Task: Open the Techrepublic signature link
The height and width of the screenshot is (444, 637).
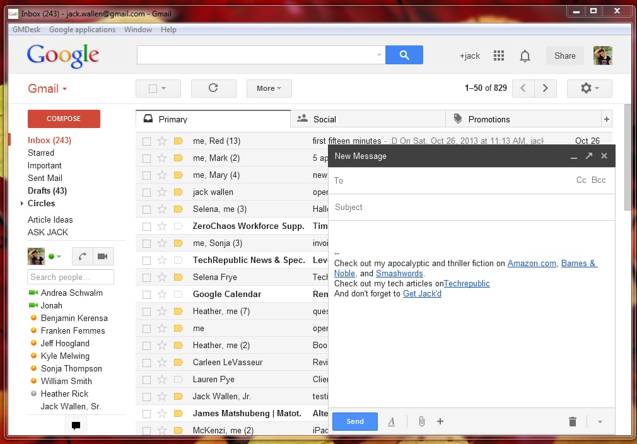Action: pos(467,284)
